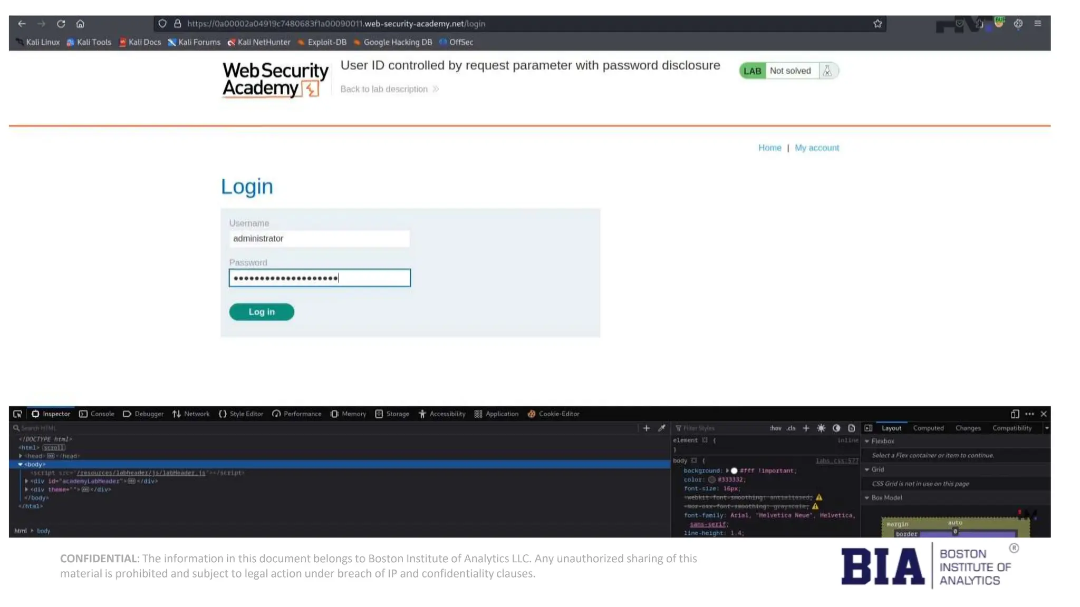Collapse the Box Model section
Viewport: 1080px width, 607px height.
tap(867, 497)
